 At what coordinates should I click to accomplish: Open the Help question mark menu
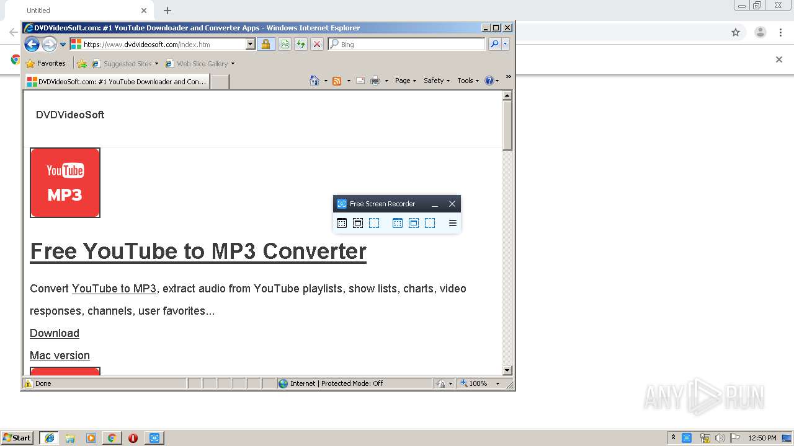point(491,81)
